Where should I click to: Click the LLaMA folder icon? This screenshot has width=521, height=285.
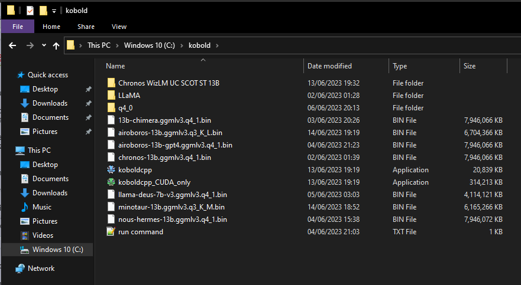[111, 96]
